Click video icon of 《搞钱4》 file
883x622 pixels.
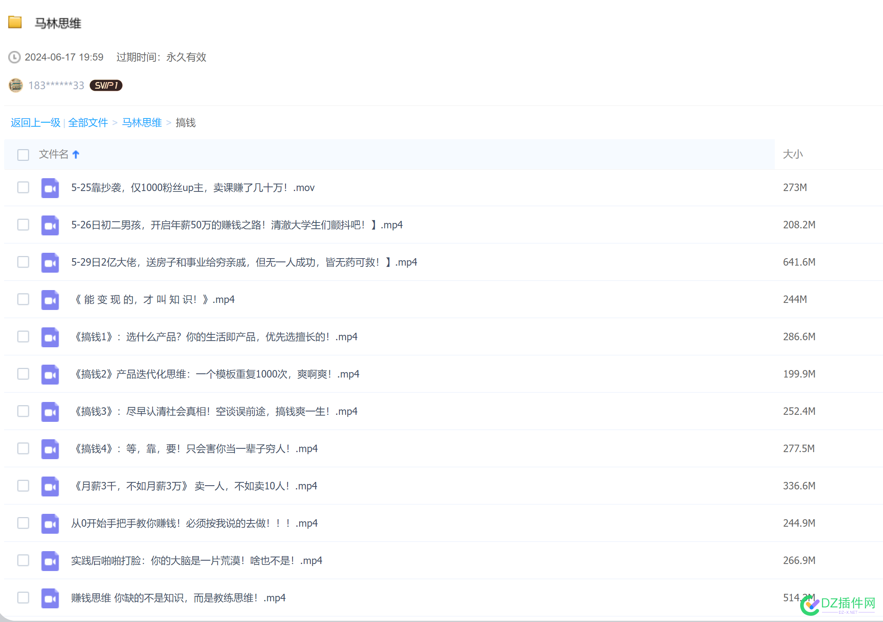click(50, 449)
